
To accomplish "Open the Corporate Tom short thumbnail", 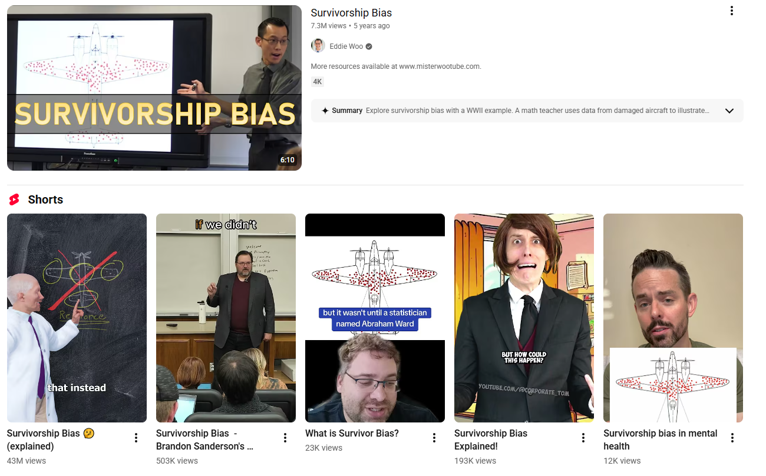I will coord(524,318).
